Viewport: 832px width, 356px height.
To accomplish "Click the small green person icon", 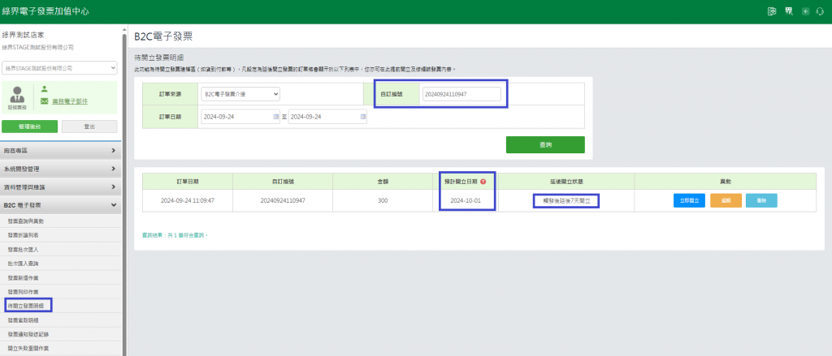I will (x=45, y=89).
